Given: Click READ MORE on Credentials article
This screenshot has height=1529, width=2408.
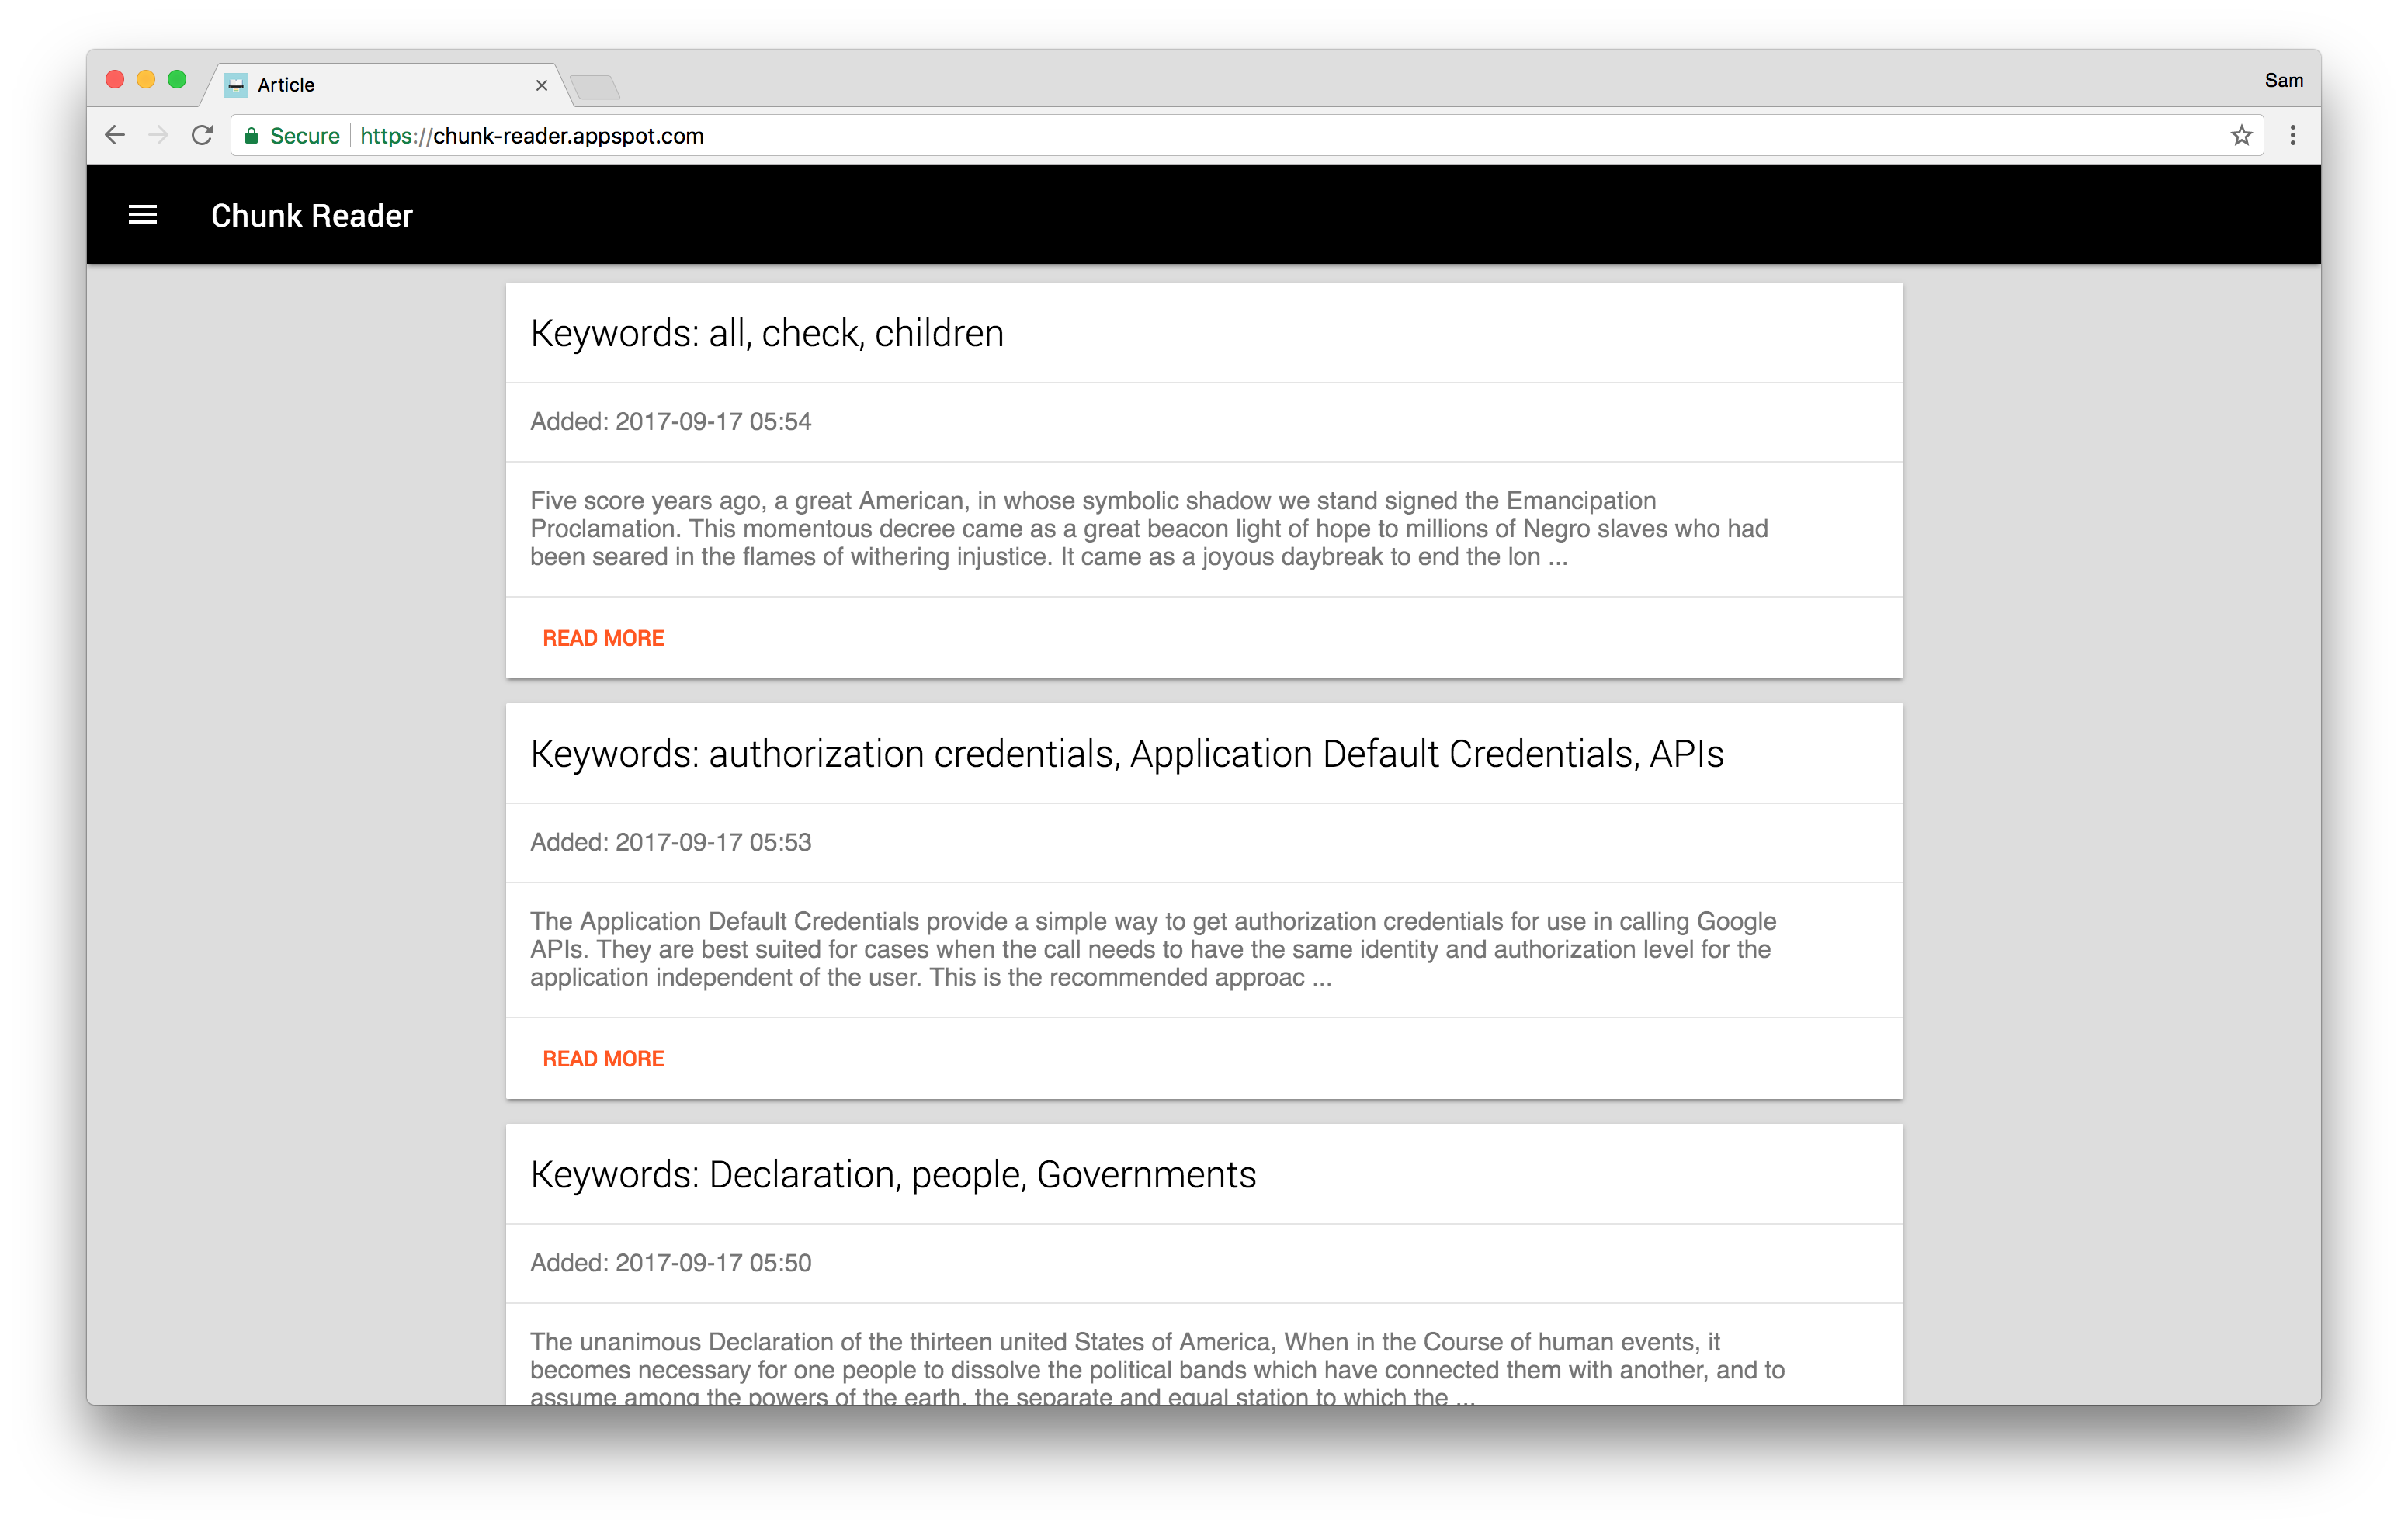Looking at the screenshot, I should [x=603, y=1059].
